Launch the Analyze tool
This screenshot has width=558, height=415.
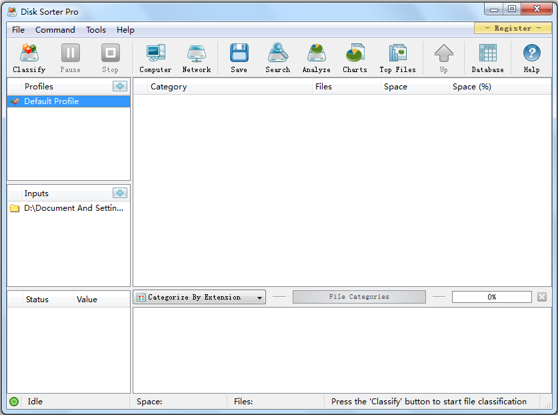coord(317,58)
